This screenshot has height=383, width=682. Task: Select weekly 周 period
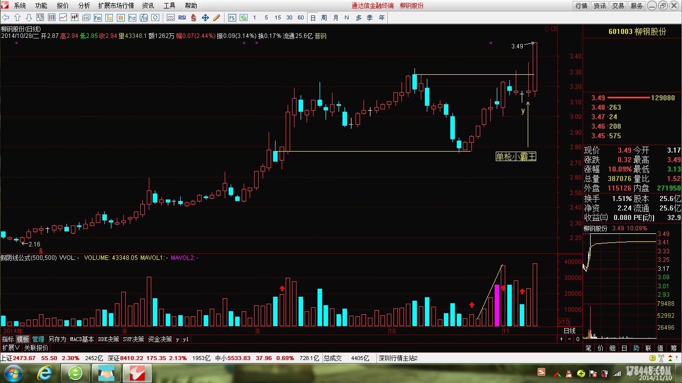pos(324,17)
